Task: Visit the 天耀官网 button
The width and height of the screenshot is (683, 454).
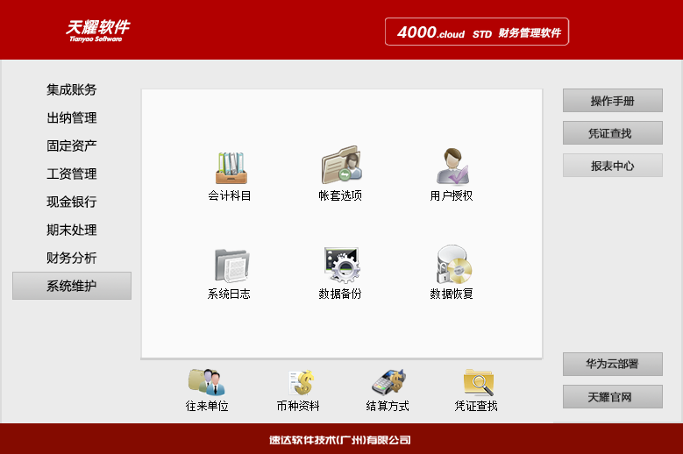Action: [613, 396]
